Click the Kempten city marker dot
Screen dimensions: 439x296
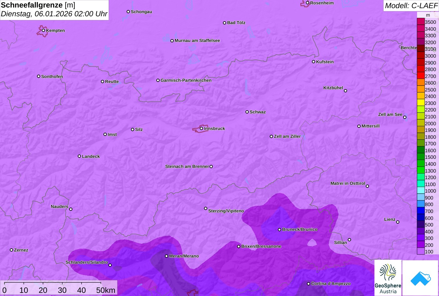[x=44, y=30]
